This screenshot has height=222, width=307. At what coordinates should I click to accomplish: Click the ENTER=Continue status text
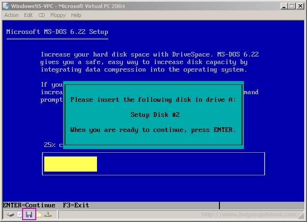[29, 205]
